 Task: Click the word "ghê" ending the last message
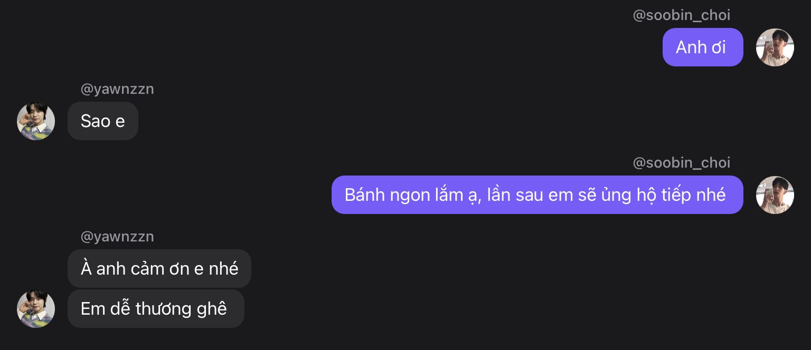pos(214,309)
